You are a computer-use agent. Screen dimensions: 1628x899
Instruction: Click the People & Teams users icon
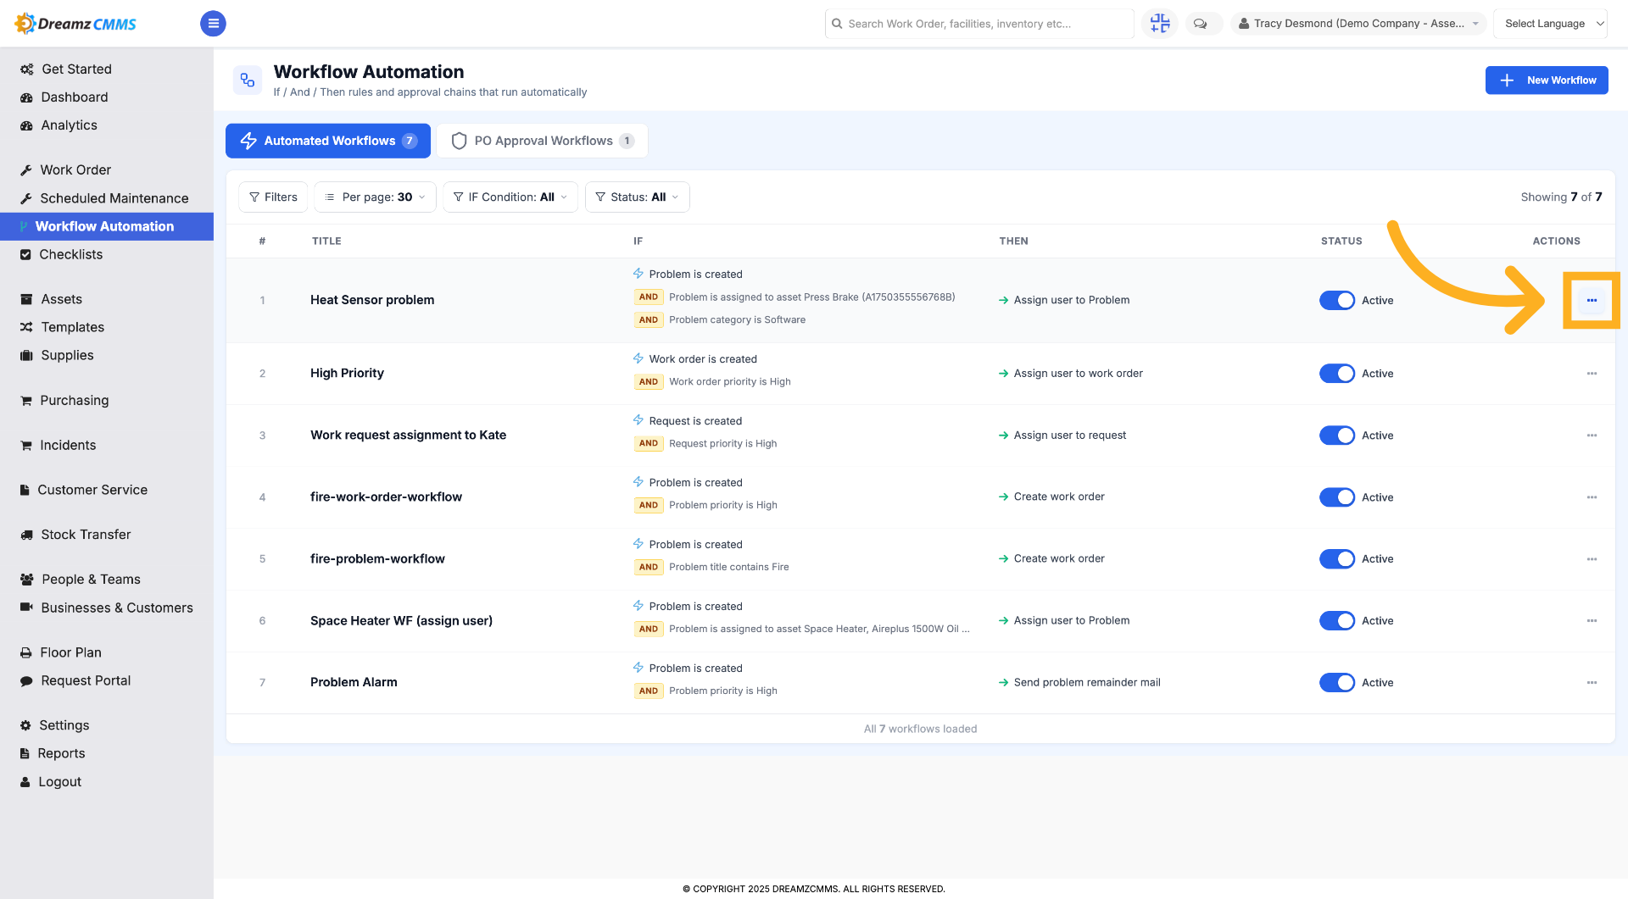click(26, 580)
